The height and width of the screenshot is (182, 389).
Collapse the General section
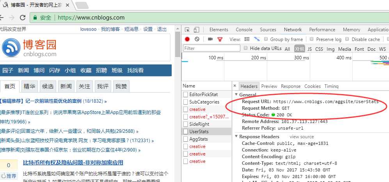pos(236,95)
